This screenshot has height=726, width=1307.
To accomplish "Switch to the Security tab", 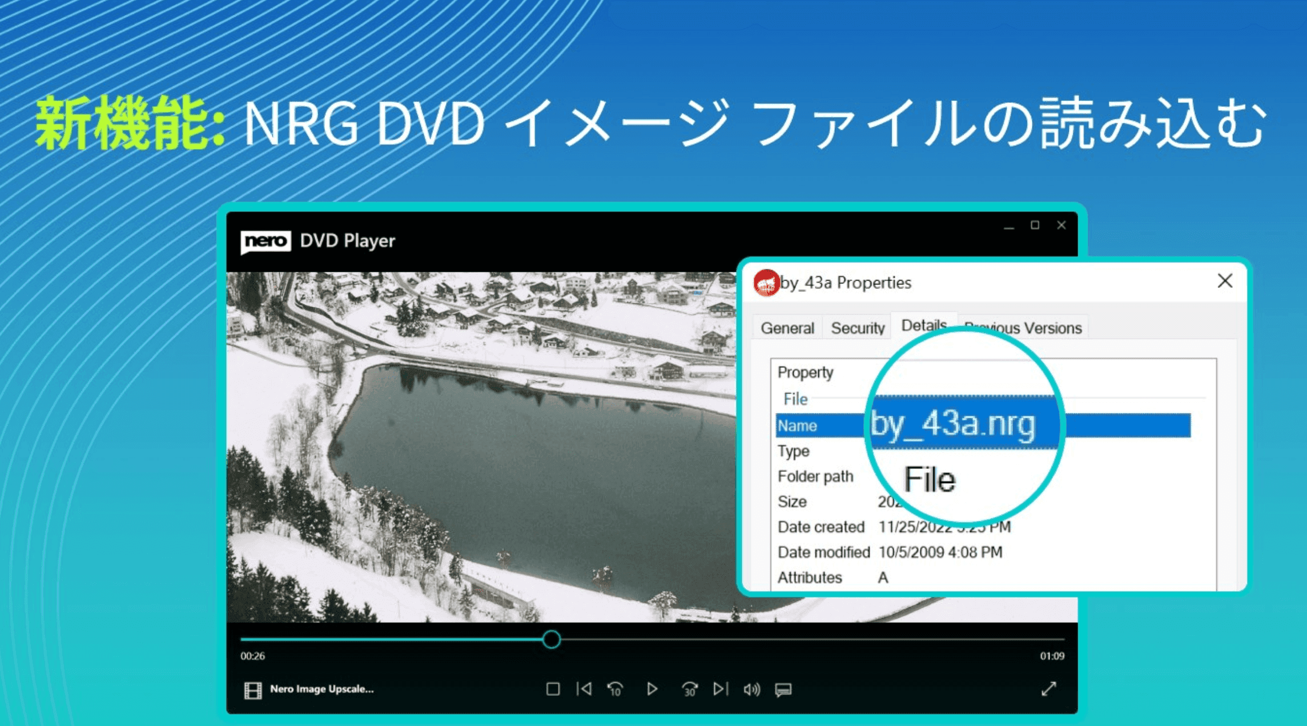I will tap(858, 328).
